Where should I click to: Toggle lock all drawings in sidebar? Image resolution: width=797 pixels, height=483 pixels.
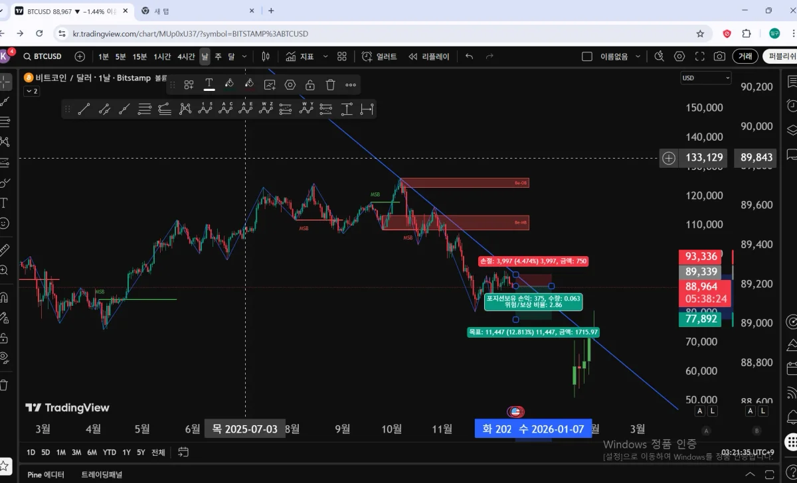(5, 338)
